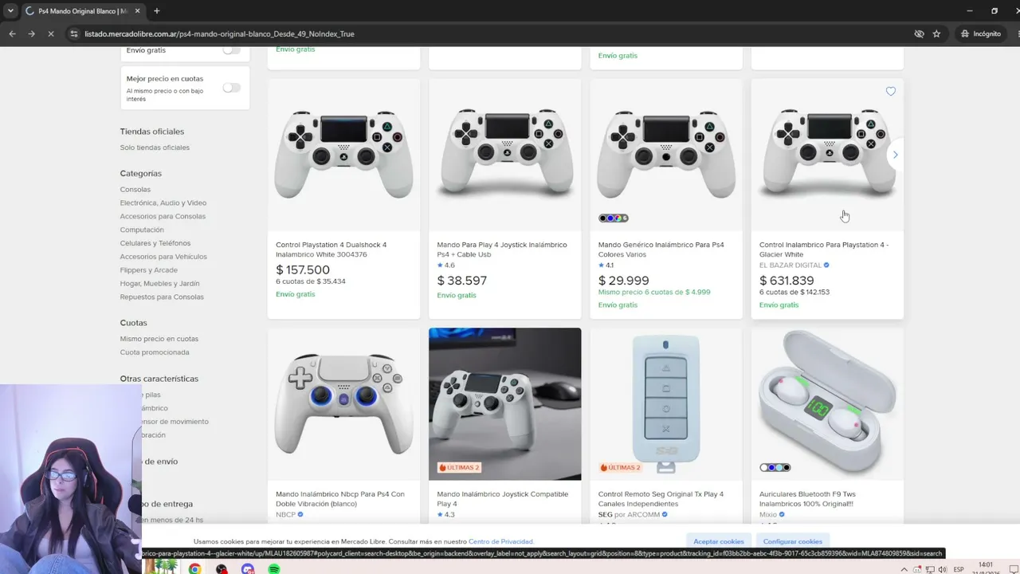Open the Incógnito profile button

981,33
